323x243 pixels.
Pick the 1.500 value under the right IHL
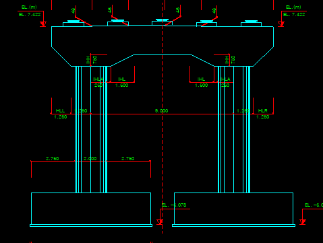(201, 85)
